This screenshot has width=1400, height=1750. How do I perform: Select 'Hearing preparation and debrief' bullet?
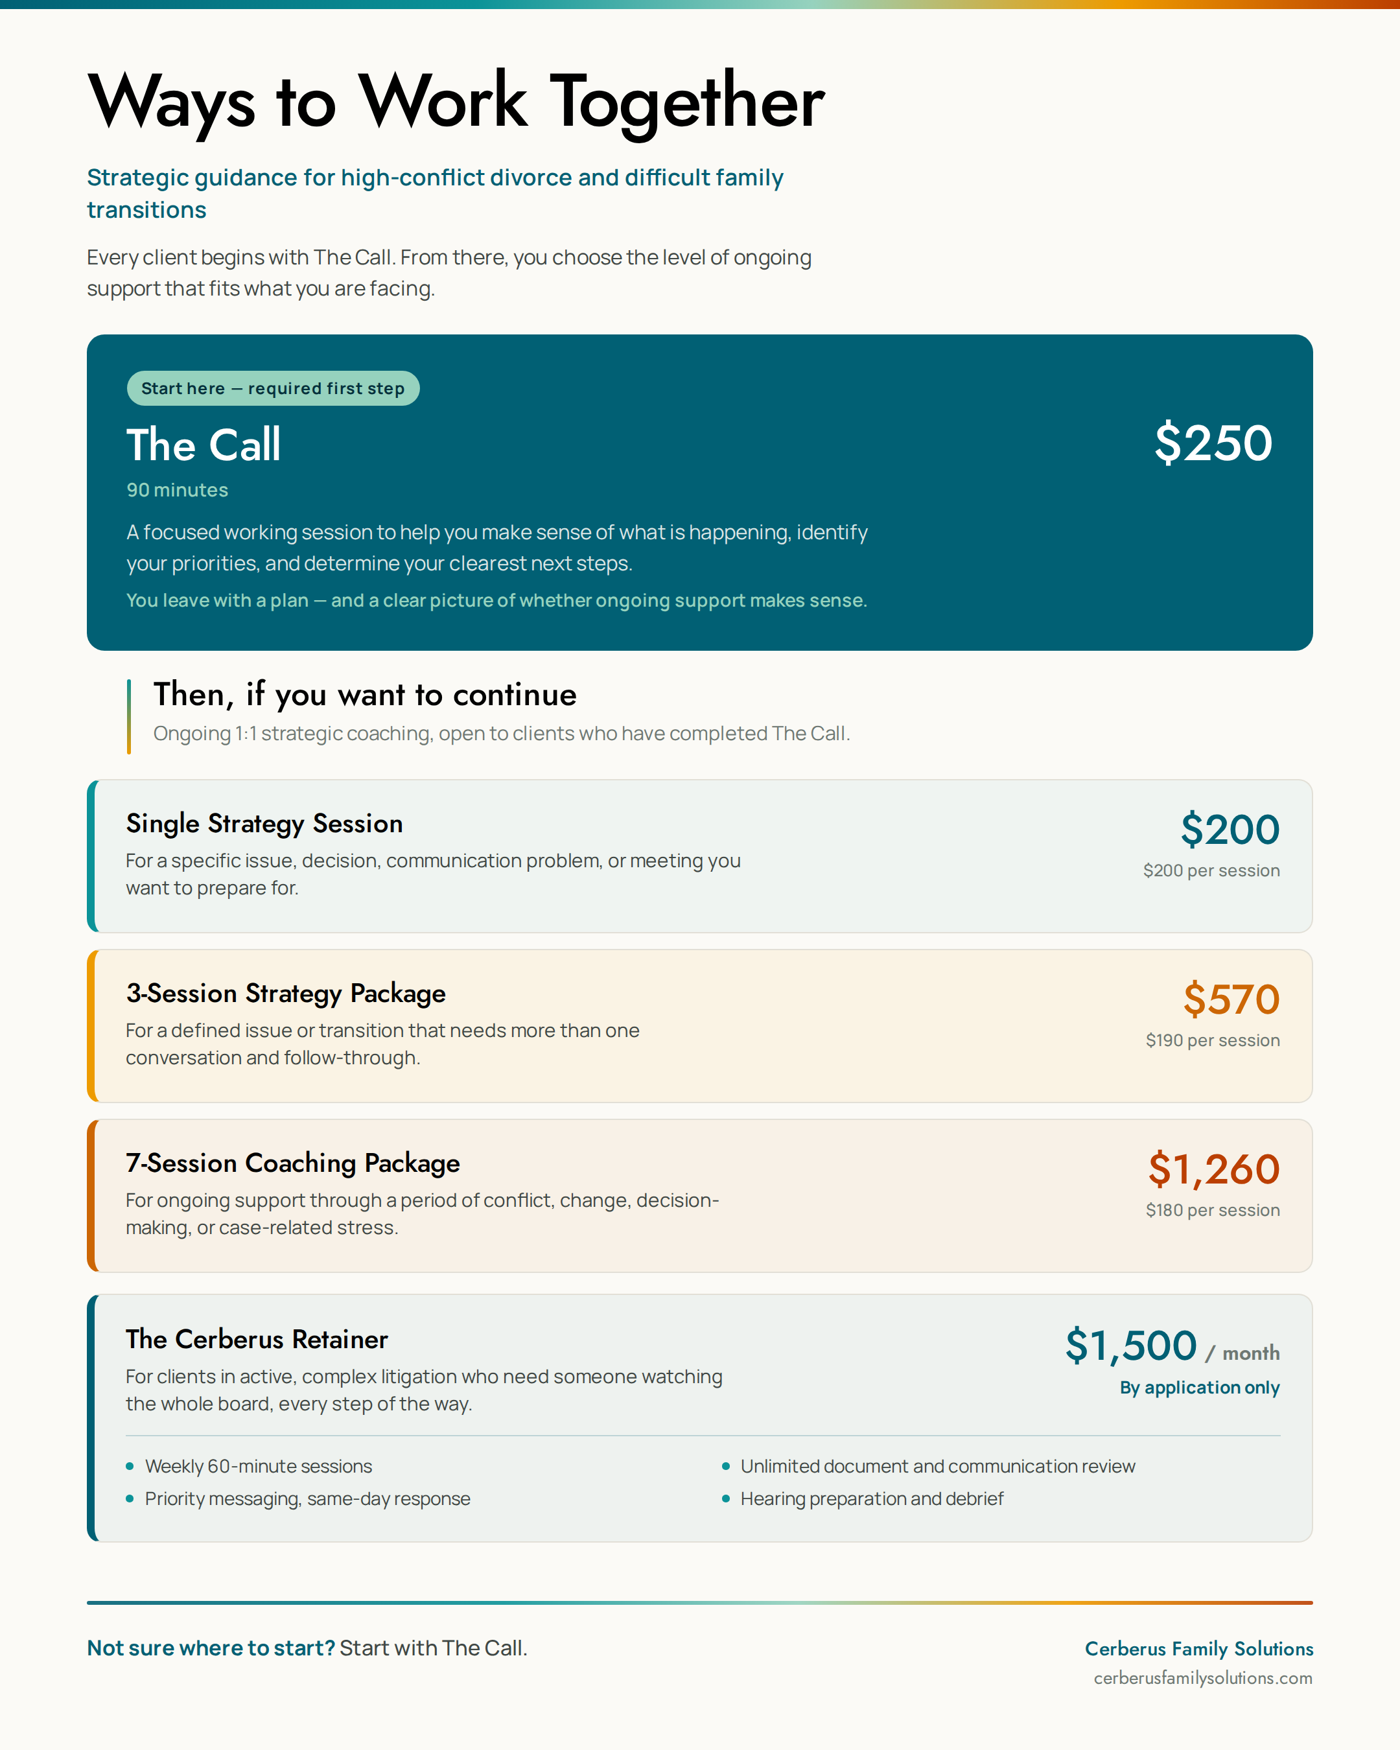872,1499
